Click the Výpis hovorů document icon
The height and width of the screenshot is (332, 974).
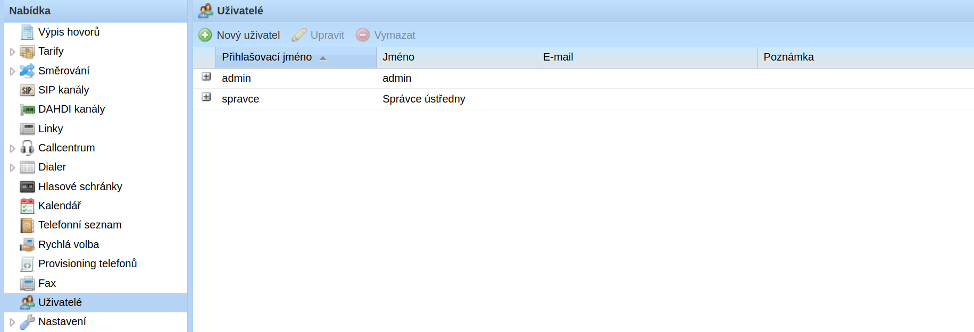[27, 32]
